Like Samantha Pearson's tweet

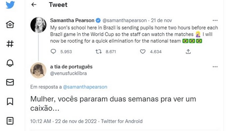coord(143,52)
